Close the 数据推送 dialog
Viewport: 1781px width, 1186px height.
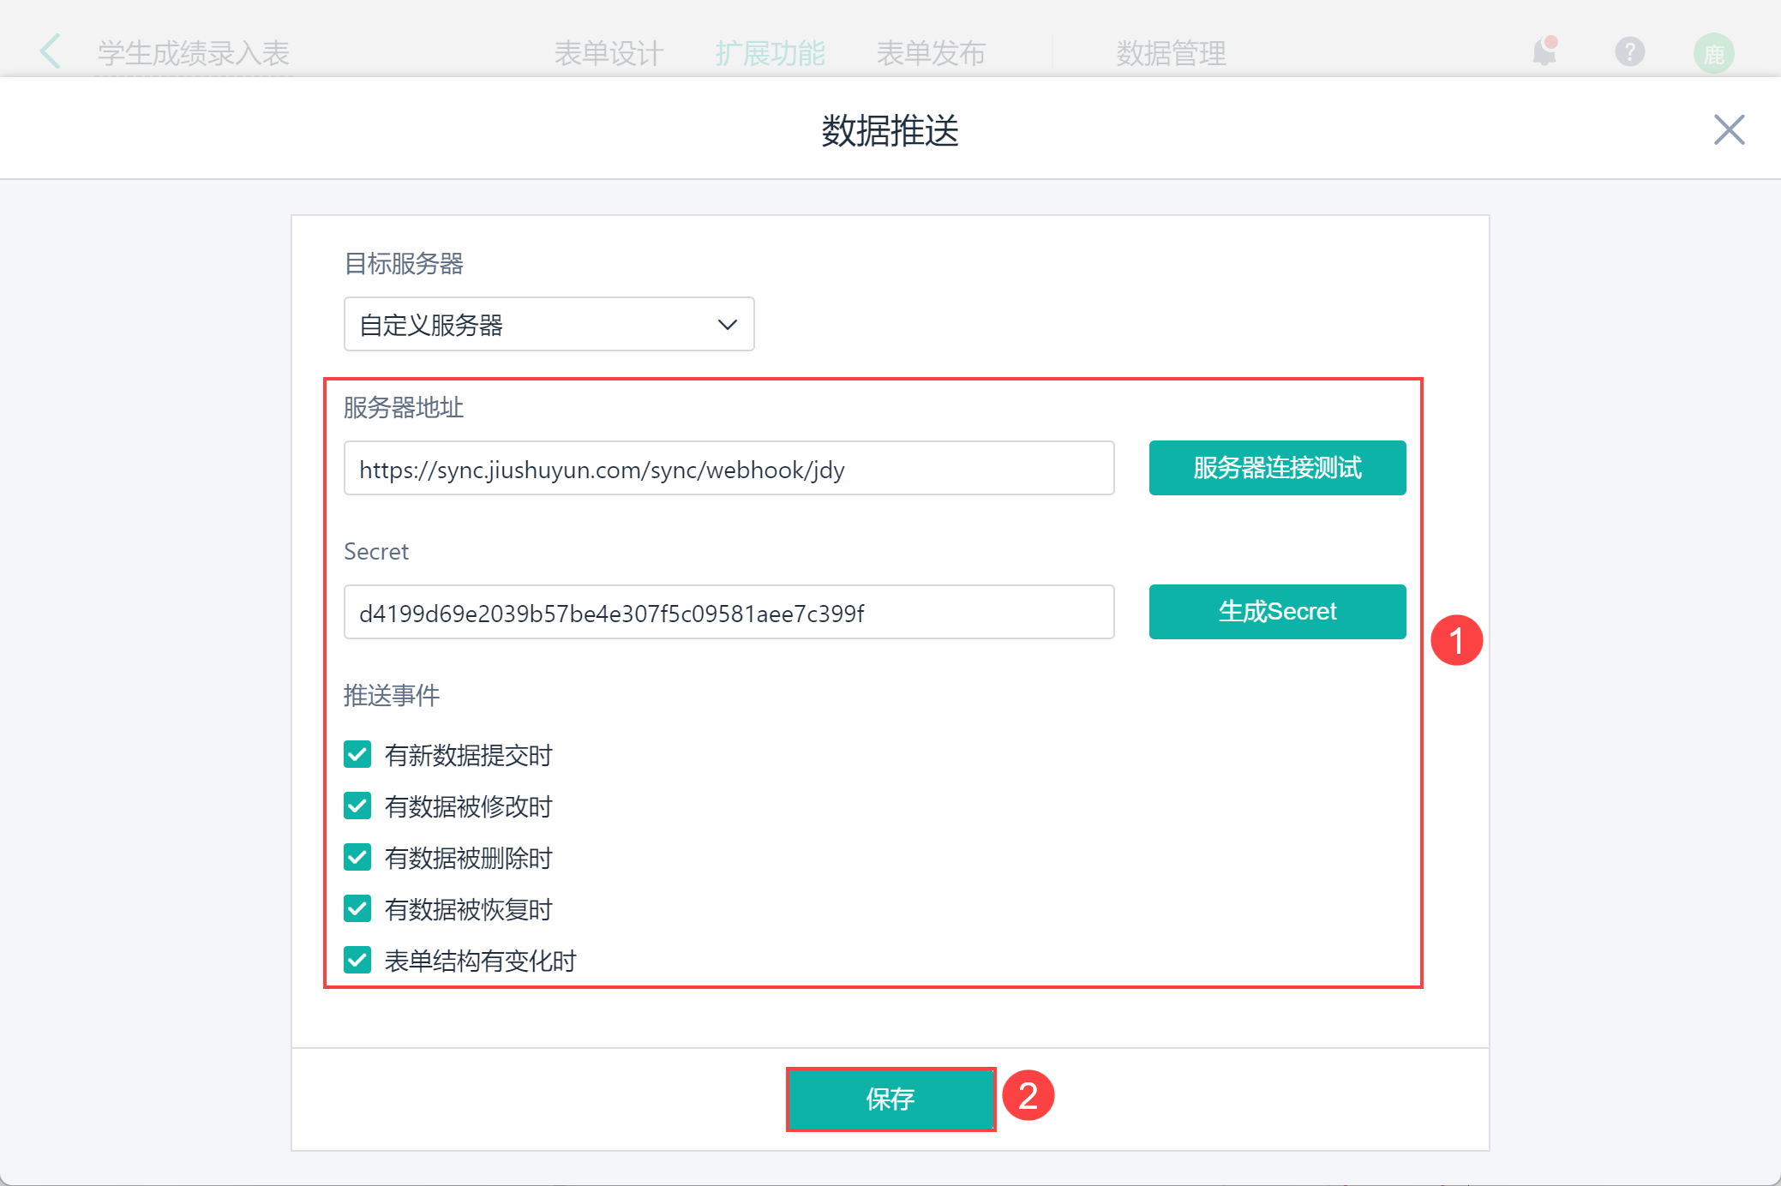pyautogui.click(x=1729, y=130)
